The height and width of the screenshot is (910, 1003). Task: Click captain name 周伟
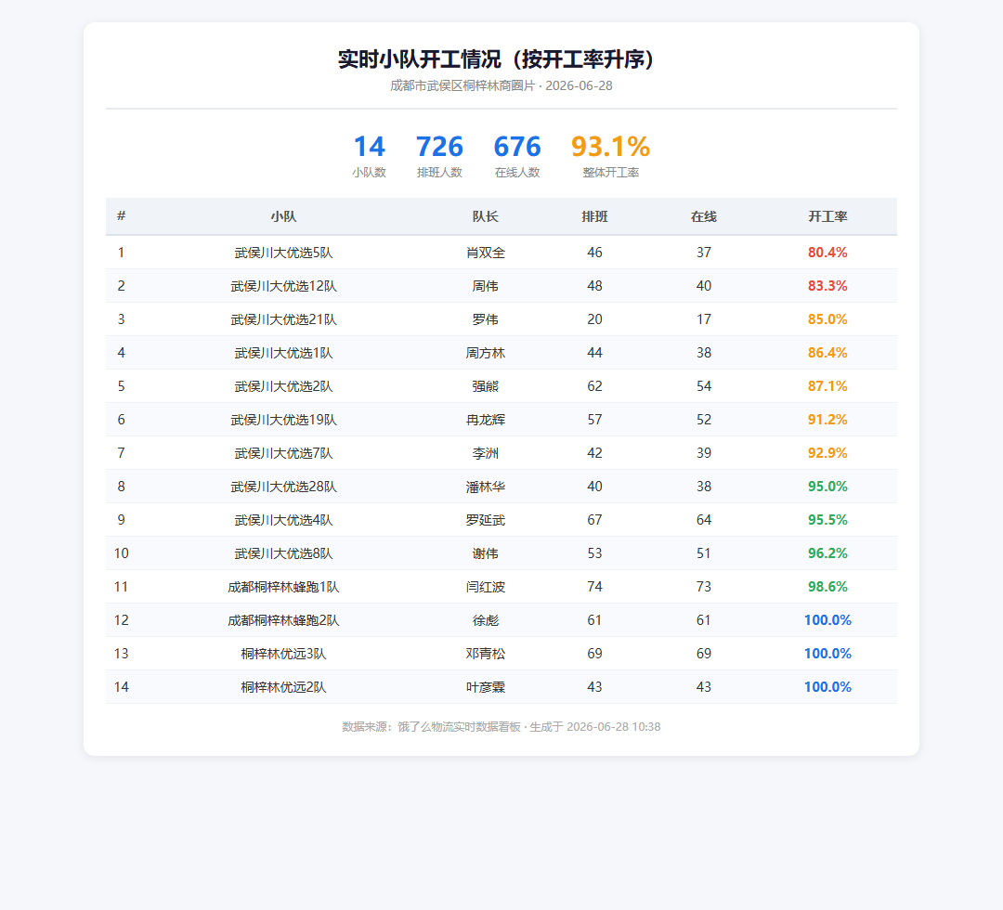pyautogui.click(x=486, y=286)
